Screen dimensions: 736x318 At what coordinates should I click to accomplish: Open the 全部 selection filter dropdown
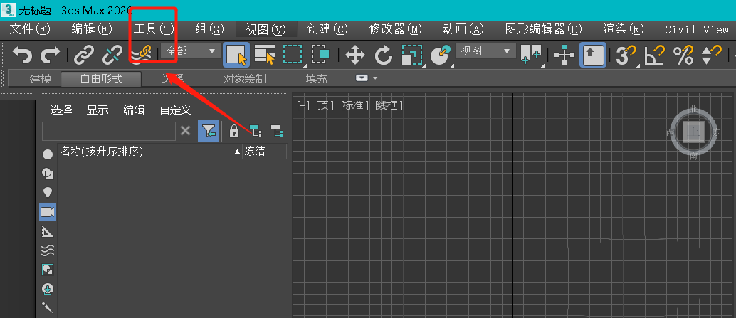(x=191, y=51)
